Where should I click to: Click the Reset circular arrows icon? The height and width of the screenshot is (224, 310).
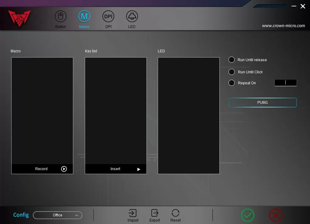175,213
